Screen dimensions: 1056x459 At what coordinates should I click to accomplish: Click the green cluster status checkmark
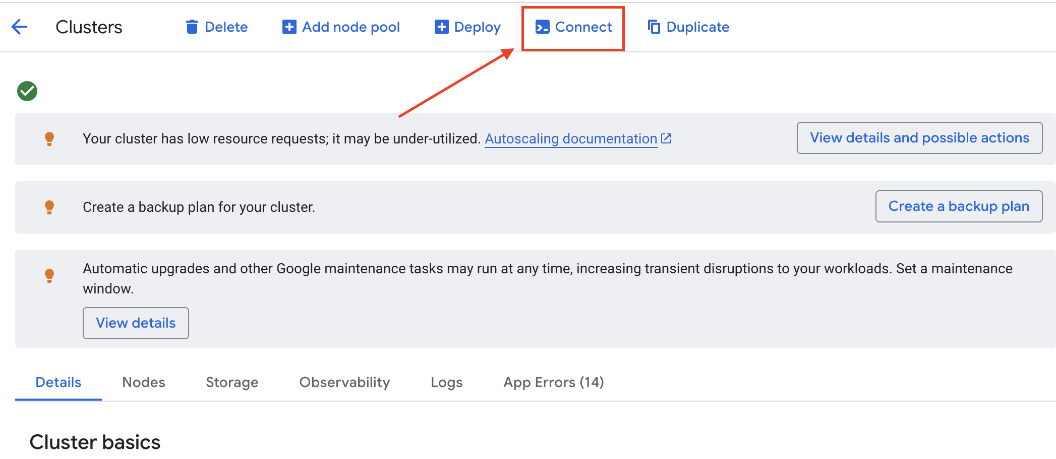tap(27, 91)
